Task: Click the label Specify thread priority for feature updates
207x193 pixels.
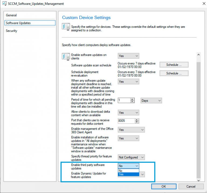Action: (91, 158)
